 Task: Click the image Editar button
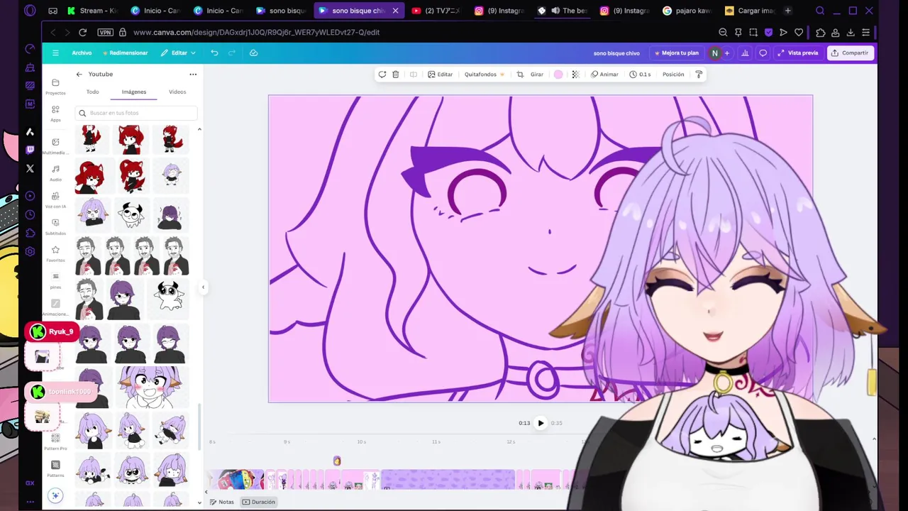pos(440,74)
